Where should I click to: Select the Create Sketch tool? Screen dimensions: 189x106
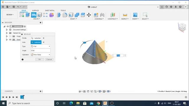point(22,15)
